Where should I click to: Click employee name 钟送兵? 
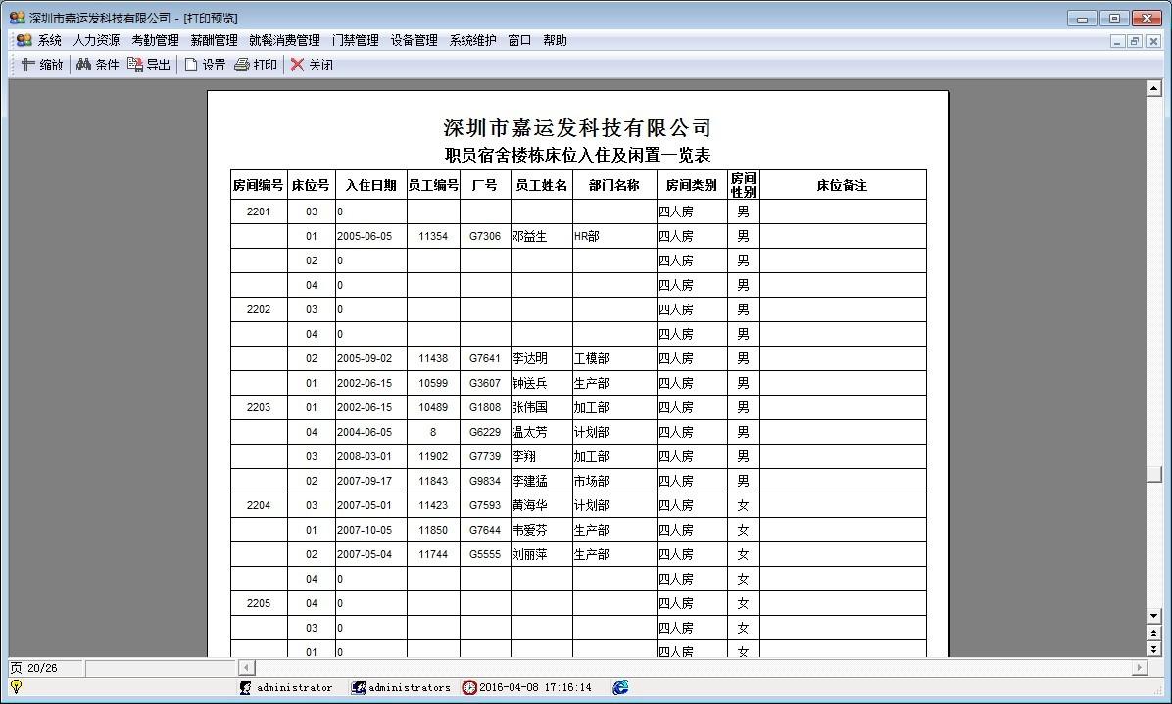point(529,384)
